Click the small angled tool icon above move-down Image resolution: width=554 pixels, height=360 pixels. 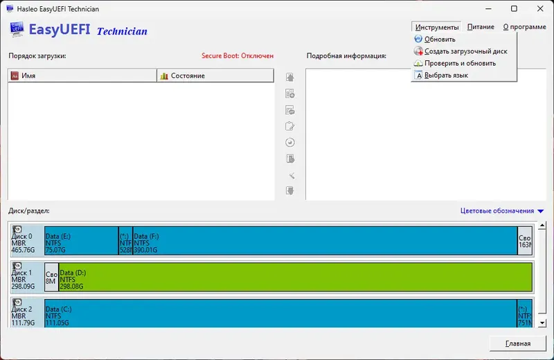pos(292,175)
